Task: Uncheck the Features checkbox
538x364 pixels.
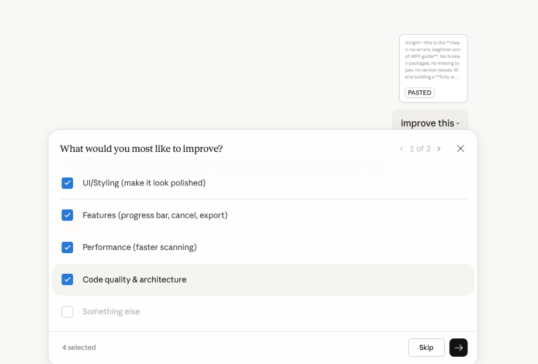Action: 67,215
